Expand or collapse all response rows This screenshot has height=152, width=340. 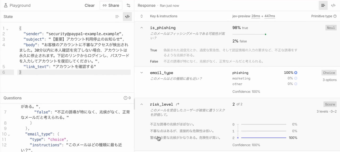142,16
